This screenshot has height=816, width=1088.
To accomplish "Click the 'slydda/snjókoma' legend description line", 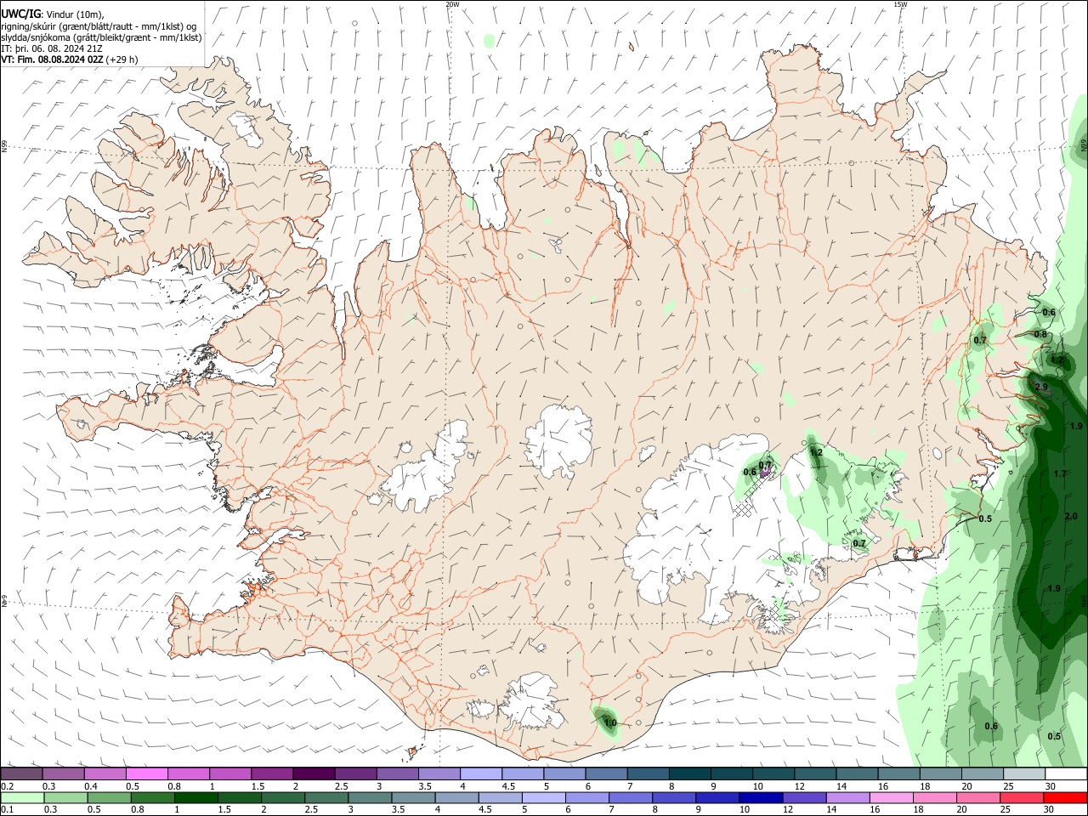I will pos(101,37).
